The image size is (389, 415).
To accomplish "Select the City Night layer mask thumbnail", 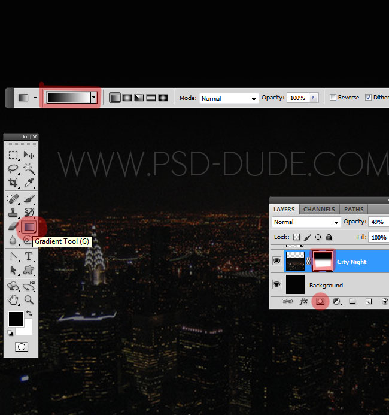I will (323, 261).
